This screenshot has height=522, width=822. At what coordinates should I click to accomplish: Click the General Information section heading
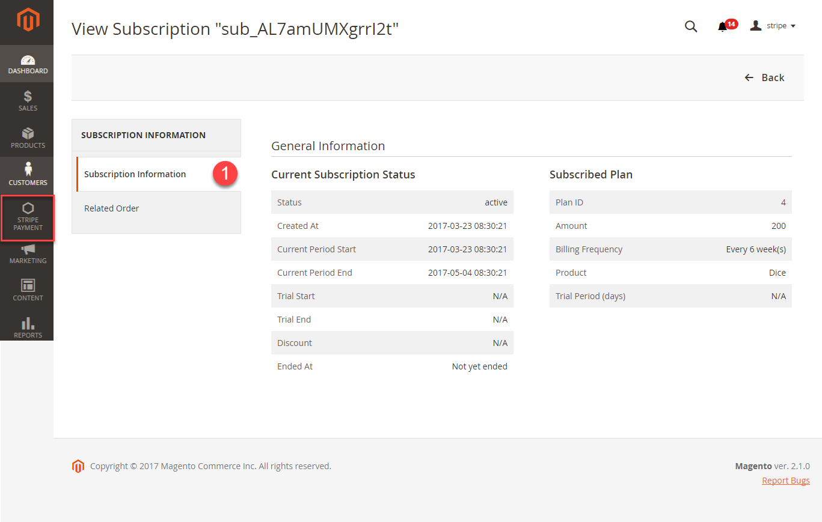tap(328, 146)
